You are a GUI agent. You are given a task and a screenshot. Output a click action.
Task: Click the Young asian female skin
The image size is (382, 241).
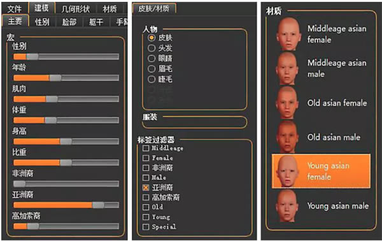pyautogui.click(x=321, y=171)
